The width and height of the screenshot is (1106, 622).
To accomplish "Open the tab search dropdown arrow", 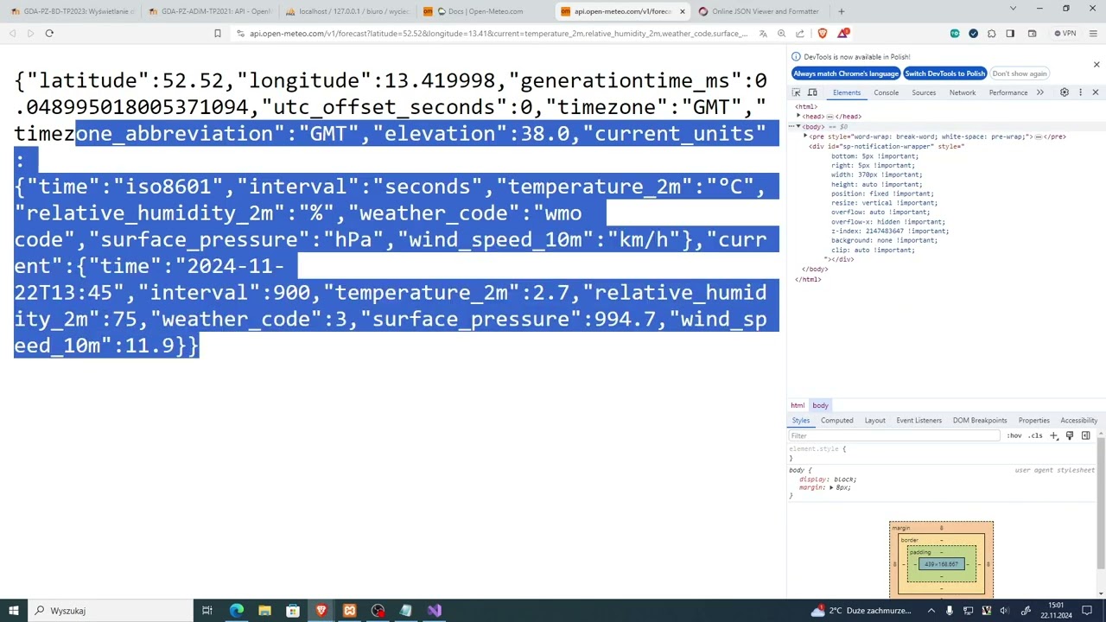I will point(1014,9).
